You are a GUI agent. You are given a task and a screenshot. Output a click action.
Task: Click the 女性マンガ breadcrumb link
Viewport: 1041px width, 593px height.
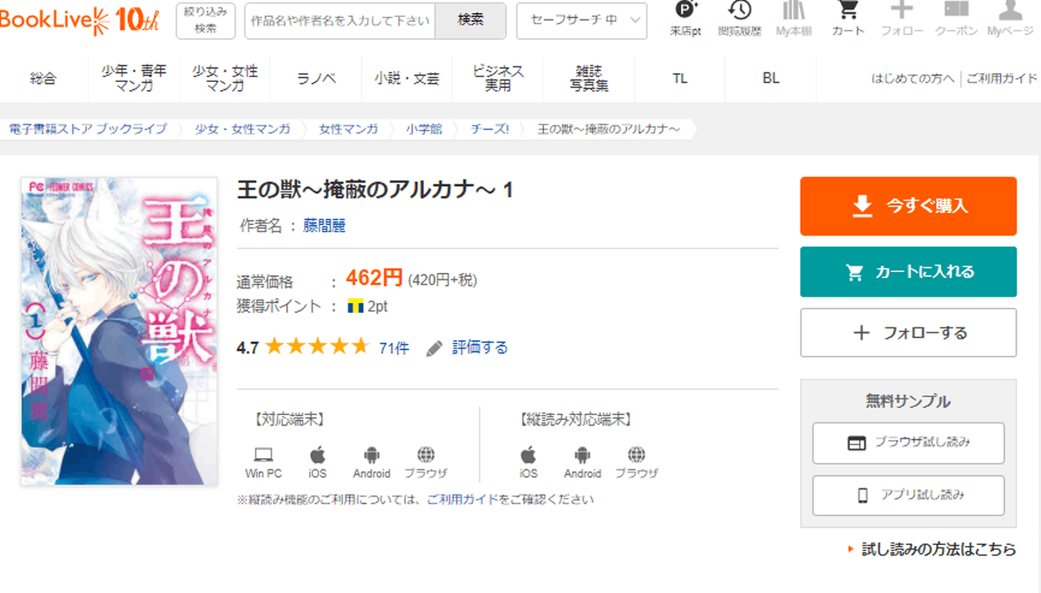(348, 128)
